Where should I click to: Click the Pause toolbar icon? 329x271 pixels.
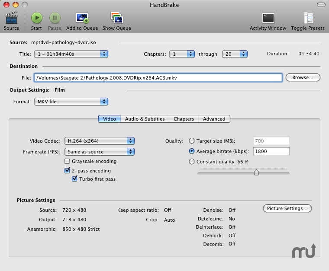pyautogui.click(x=55, y=18)
